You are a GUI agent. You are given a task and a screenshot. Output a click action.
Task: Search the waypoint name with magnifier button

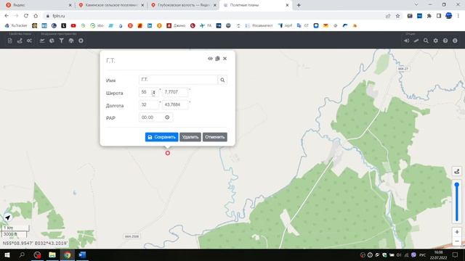point(222,80)
